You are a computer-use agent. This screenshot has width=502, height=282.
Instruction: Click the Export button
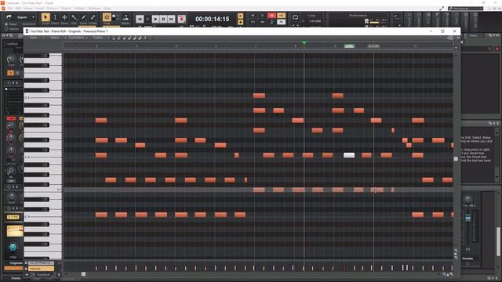point(22,17)
